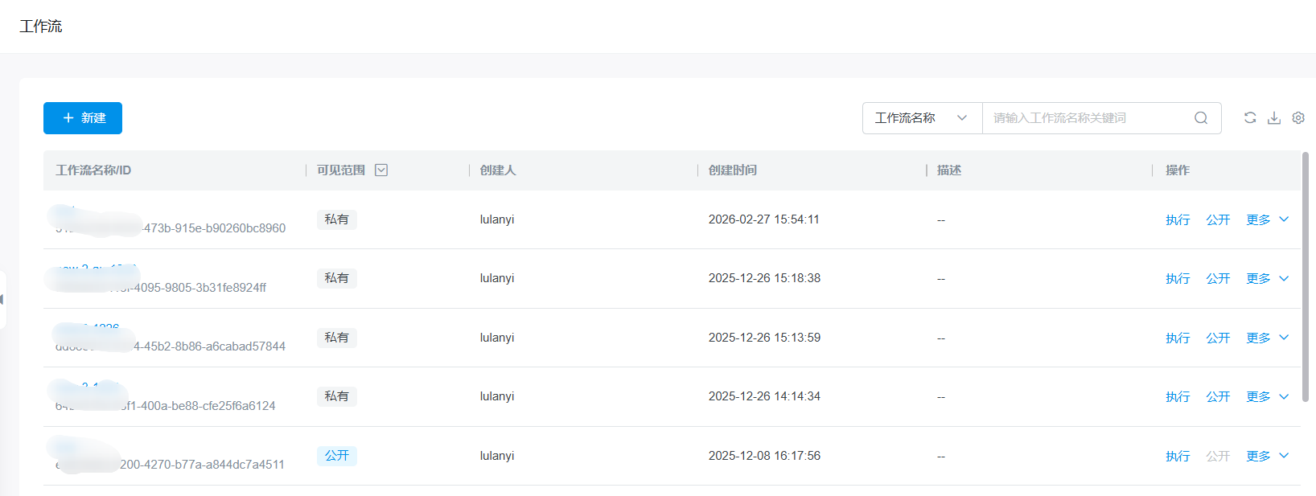Click the search magnifier icon
This screenshot has height=496, width=1316.
(1201, 118)
